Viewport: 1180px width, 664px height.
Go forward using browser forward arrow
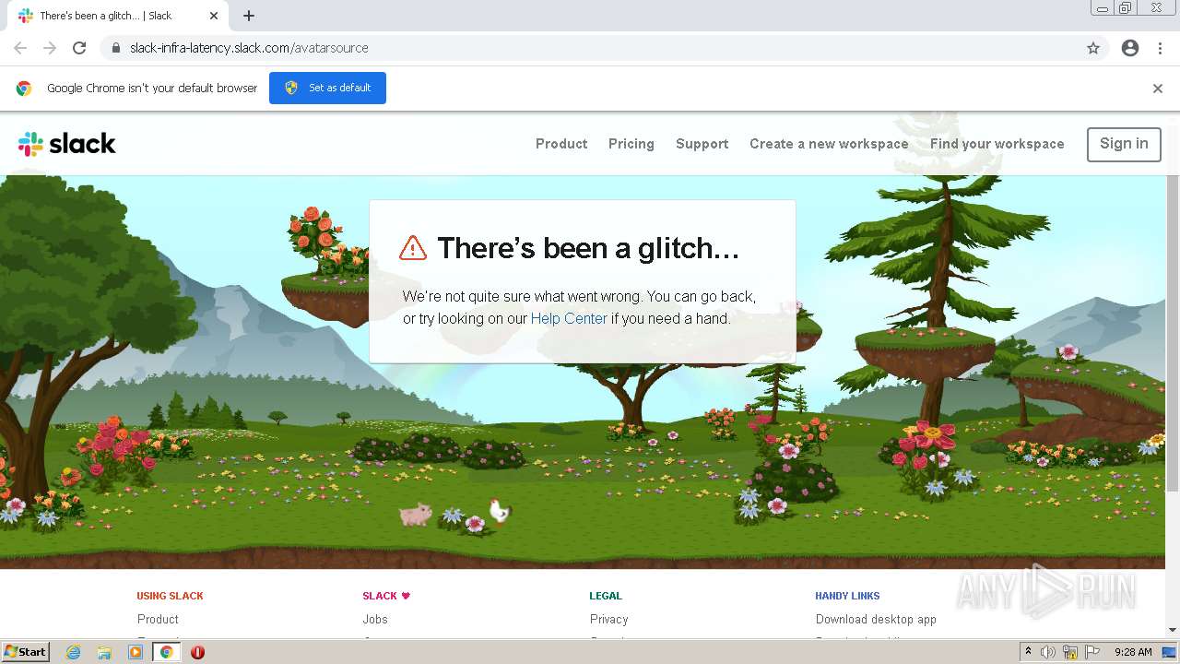pyautogui.click(x=50, y=48)
